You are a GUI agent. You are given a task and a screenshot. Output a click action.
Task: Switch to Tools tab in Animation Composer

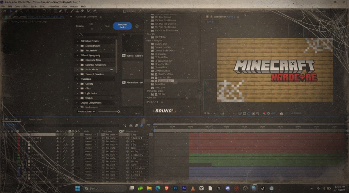(x=108, y=26)
